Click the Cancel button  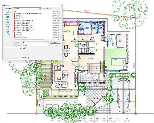(x=55, y=45)
